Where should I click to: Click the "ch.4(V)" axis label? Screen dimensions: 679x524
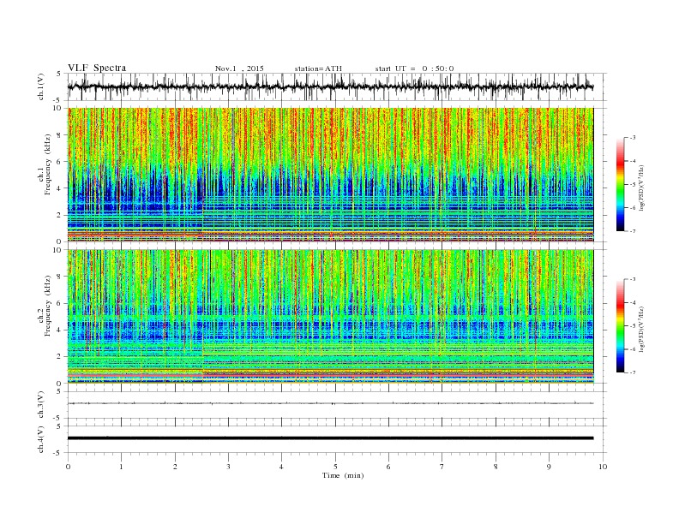pyautogui.click(x=41, y=440)
